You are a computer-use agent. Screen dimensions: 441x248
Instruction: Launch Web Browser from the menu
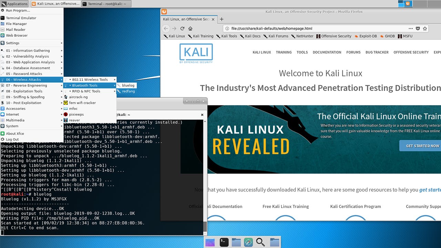click(x=32, y=35)
